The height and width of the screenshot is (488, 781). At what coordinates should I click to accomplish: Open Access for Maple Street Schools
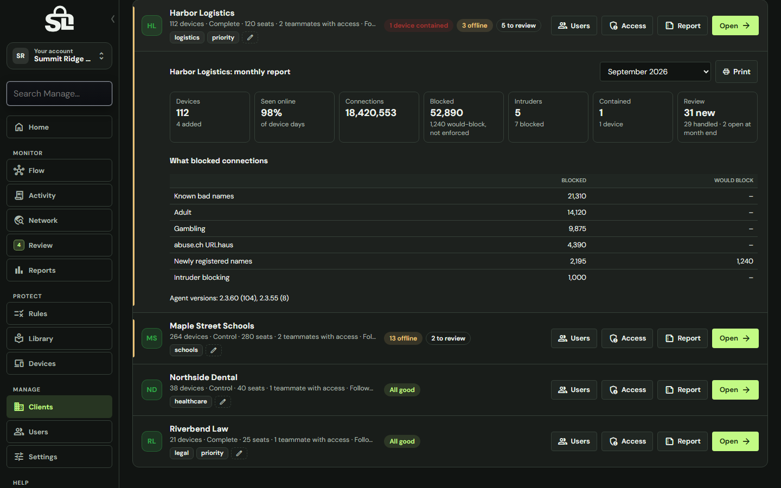pos(627,338)
